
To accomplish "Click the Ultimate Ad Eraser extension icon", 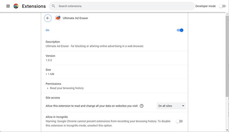I will pos(58,18).
